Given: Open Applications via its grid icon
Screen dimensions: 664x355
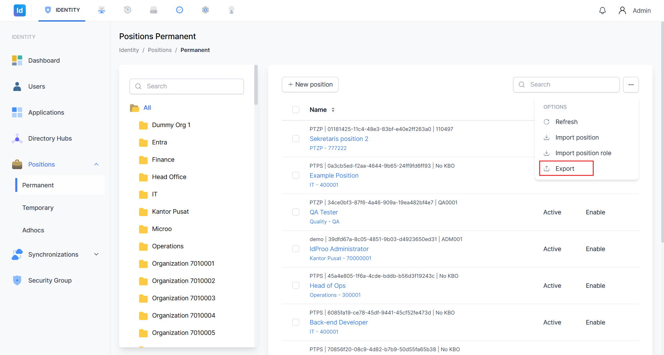Looking at the screenshot, I should (17, 113).
